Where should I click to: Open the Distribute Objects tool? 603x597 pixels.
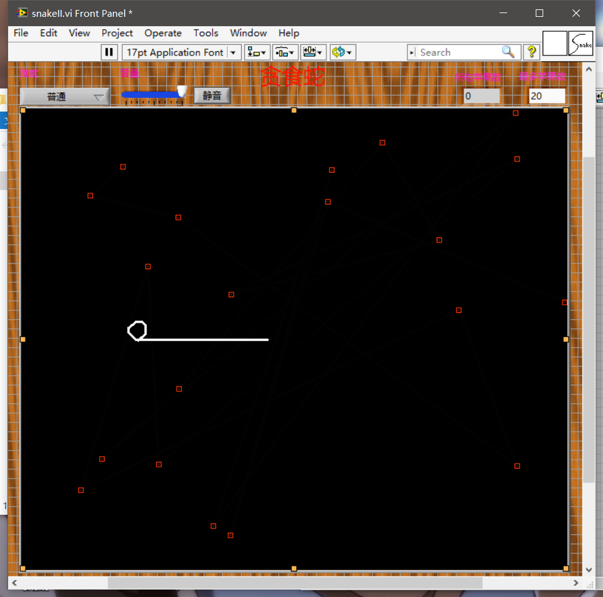pyautogui.click(x=285, y=52)
